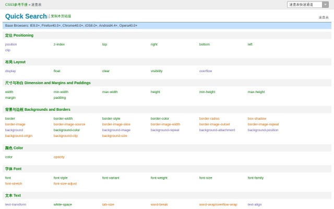Screen dimensions: 334x209
Task: Open the opacity property link
Action: tap(59, 157)
